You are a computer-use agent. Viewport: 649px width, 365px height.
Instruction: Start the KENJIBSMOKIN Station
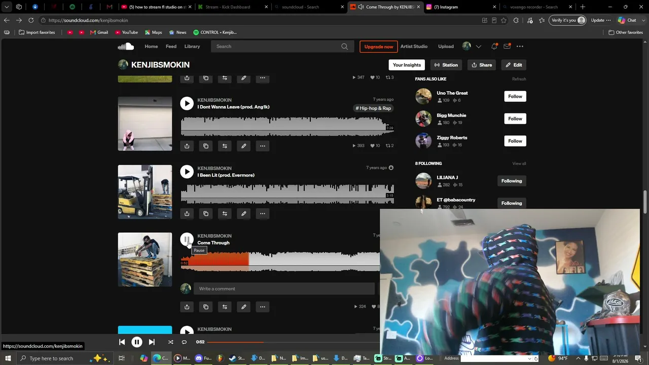[446, 65]
